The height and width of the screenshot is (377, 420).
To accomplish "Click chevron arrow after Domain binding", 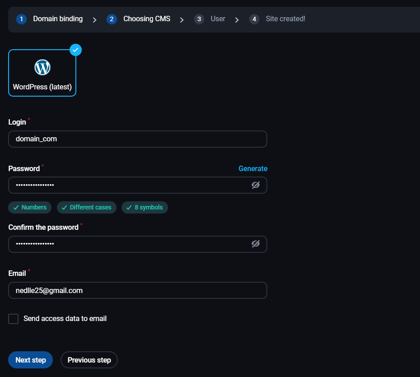I will [x=94, y=20].
